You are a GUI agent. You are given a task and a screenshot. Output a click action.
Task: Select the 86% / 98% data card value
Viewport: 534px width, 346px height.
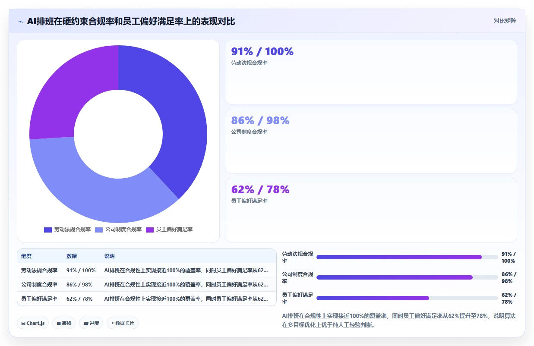click(260, 120)
